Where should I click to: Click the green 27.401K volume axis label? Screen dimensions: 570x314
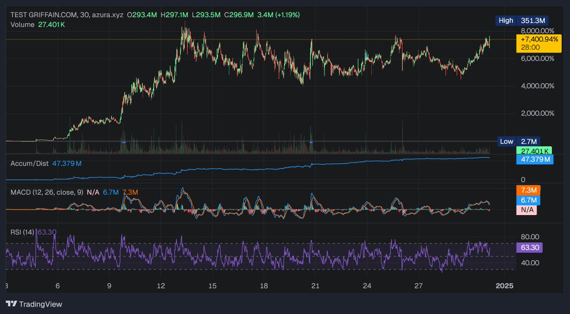[x=534, y=151]
